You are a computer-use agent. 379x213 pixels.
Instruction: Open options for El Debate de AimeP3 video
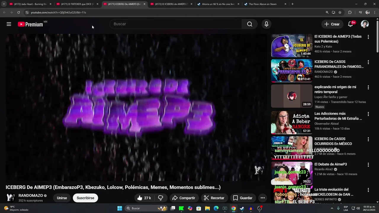pos(368,165)
